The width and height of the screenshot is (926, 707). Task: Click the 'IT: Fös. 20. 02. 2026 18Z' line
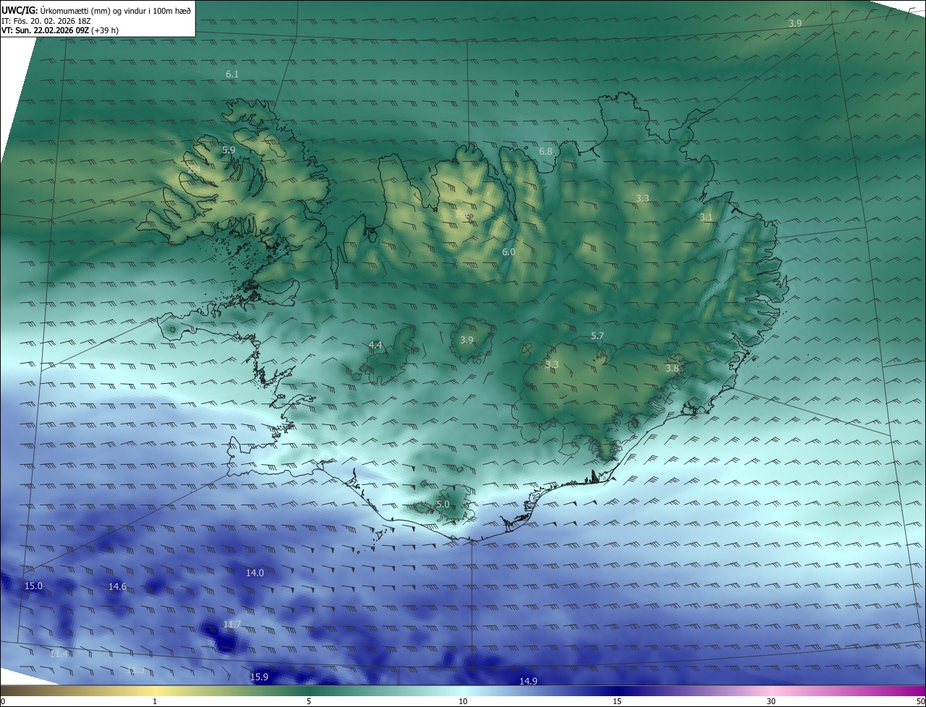[46, 20]
